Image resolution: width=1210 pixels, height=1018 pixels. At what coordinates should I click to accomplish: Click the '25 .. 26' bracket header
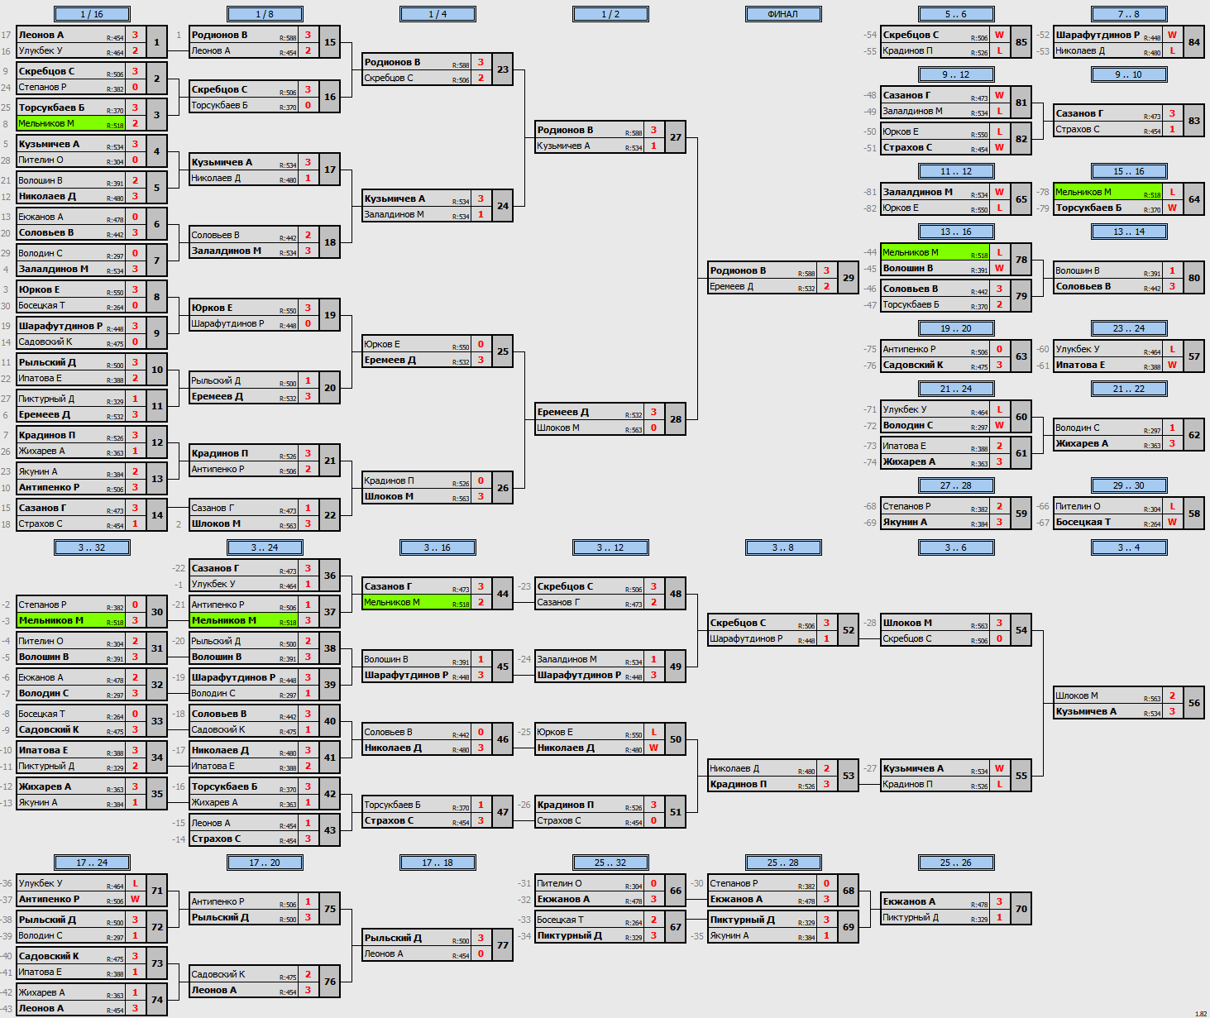point(956,863)
